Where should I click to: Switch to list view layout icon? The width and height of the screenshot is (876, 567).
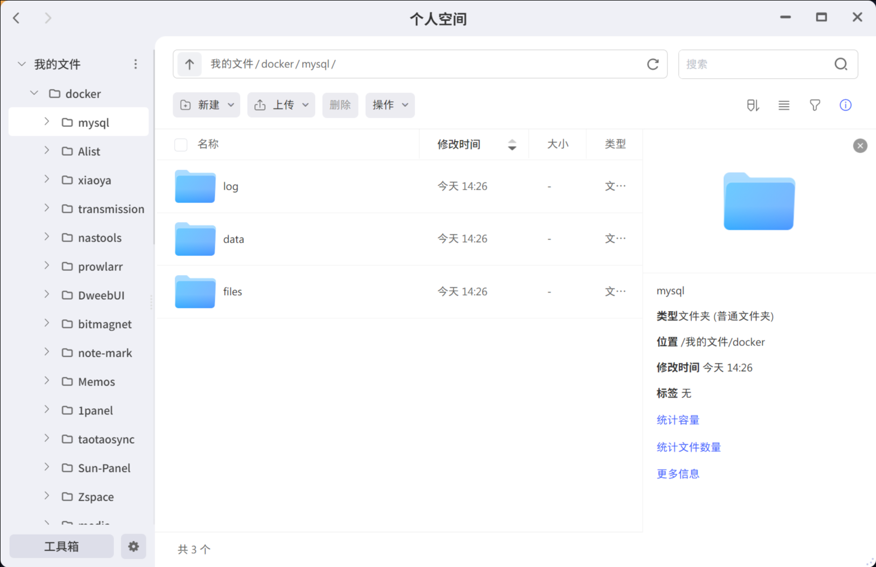click(784, 105)
